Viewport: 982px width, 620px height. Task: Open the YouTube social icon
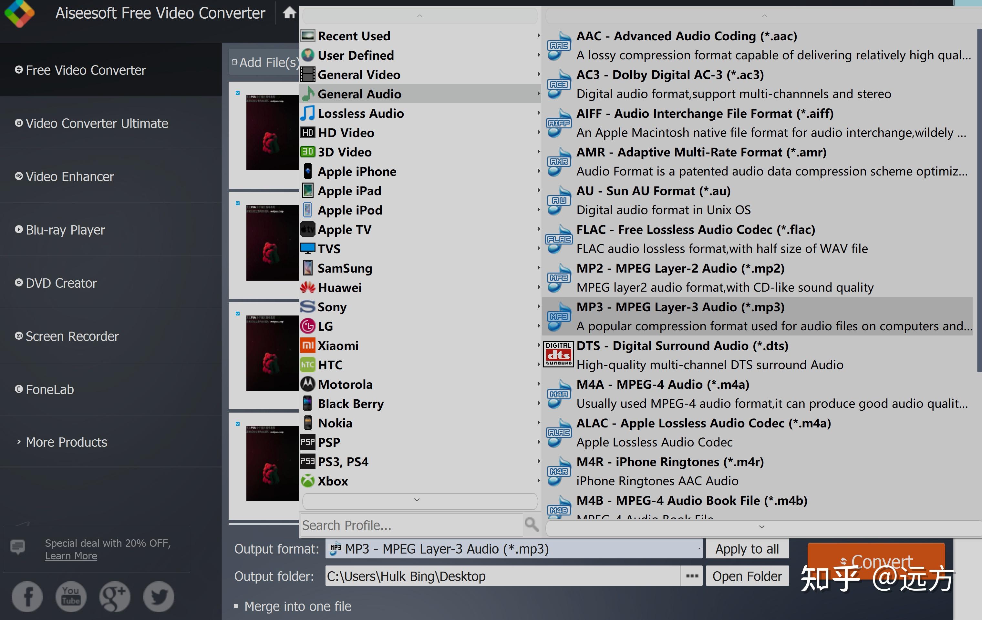click(70, 596)
